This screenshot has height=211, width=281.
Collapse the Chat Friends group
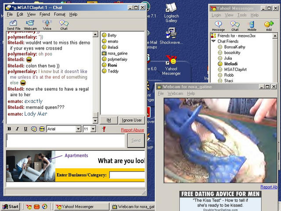(213, 41)
